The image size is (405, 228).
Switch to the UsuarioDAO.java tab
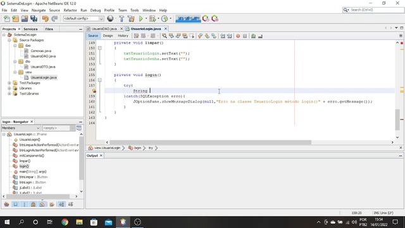(104, 28)
